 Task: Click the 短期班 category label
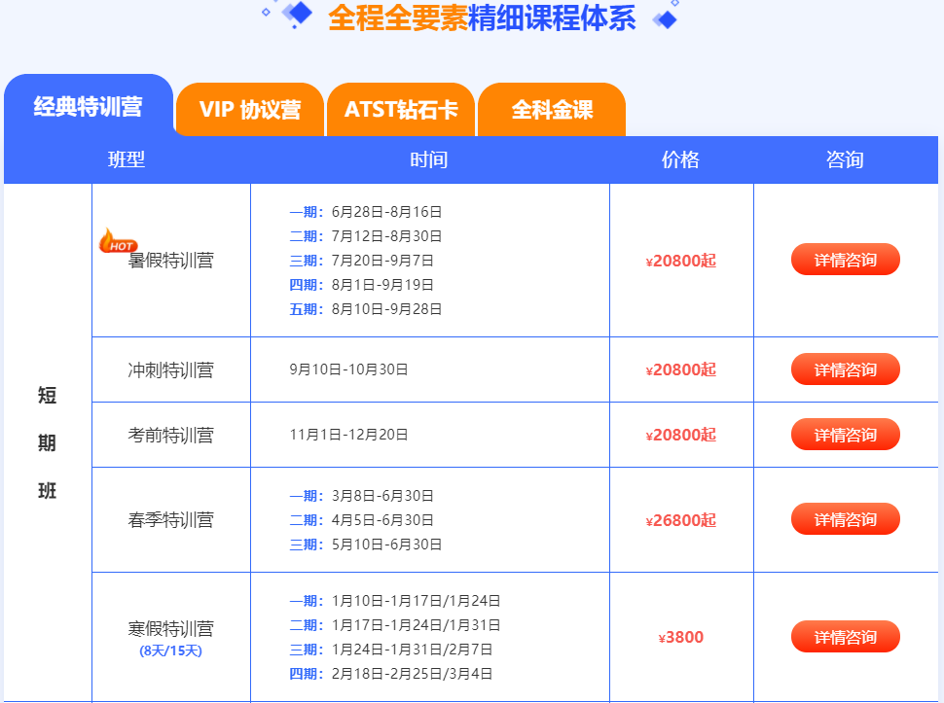(x=47, y=443)
